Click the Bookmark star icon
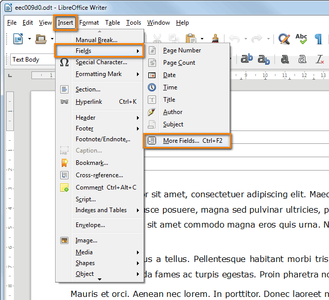The width and height of the screenshot is (329, 300). point(64,163)
